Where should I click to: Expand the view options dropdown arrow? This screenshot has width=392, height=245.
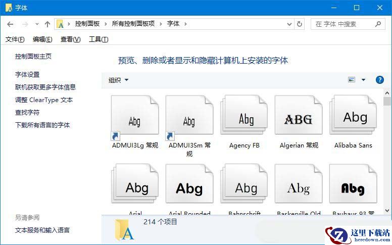[363, 80]
